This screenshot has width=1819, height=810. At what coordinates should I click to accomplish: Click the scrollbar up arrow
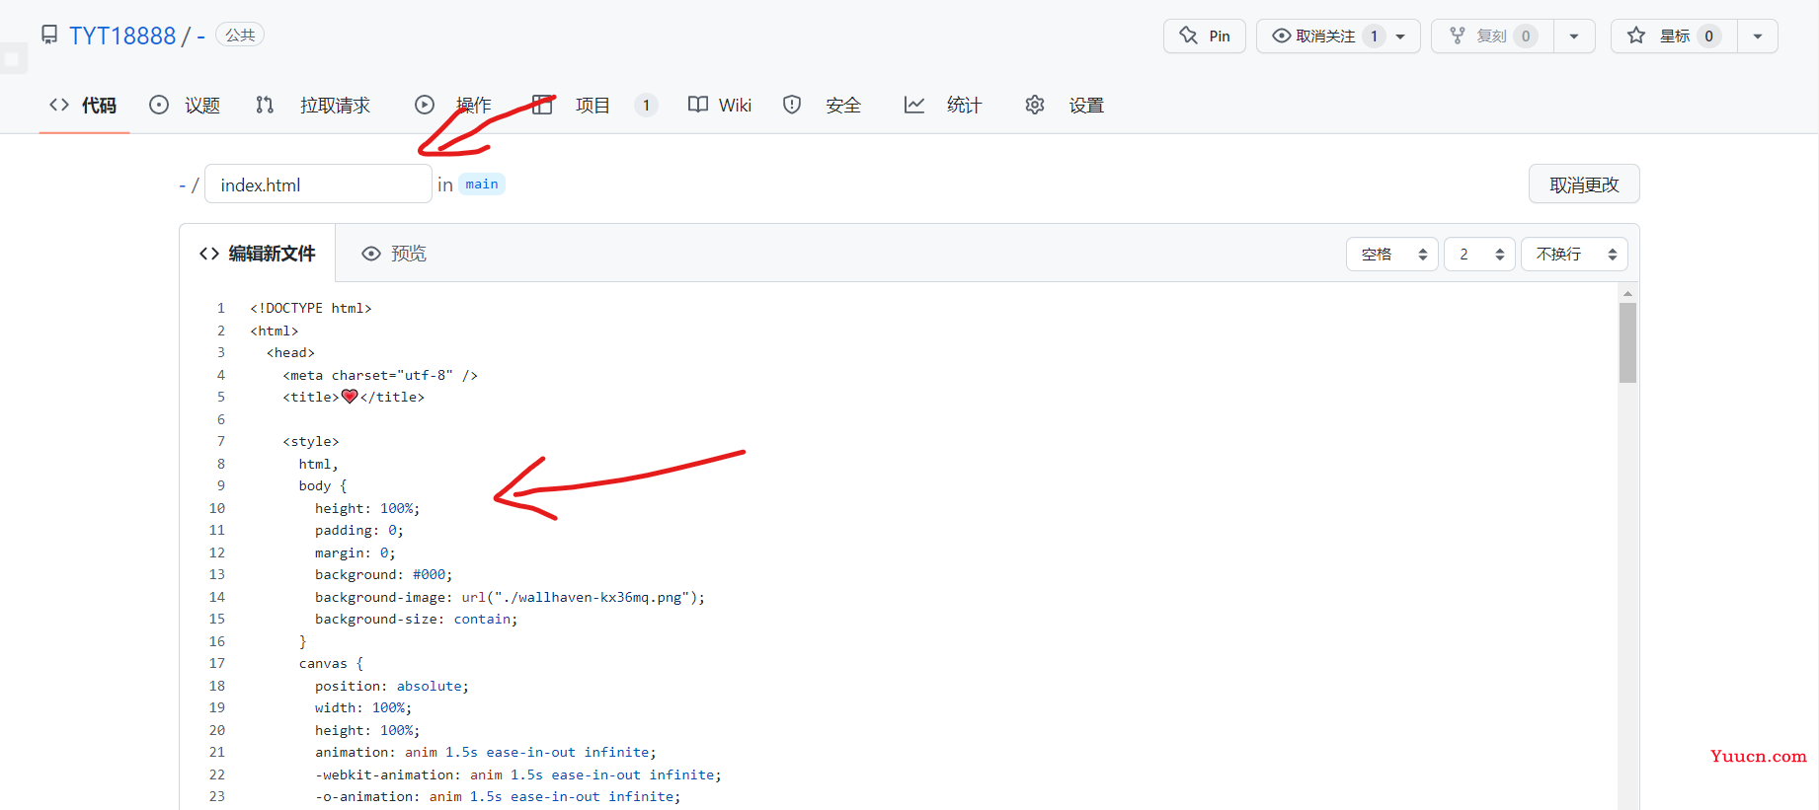click(x=1627, y=293)
